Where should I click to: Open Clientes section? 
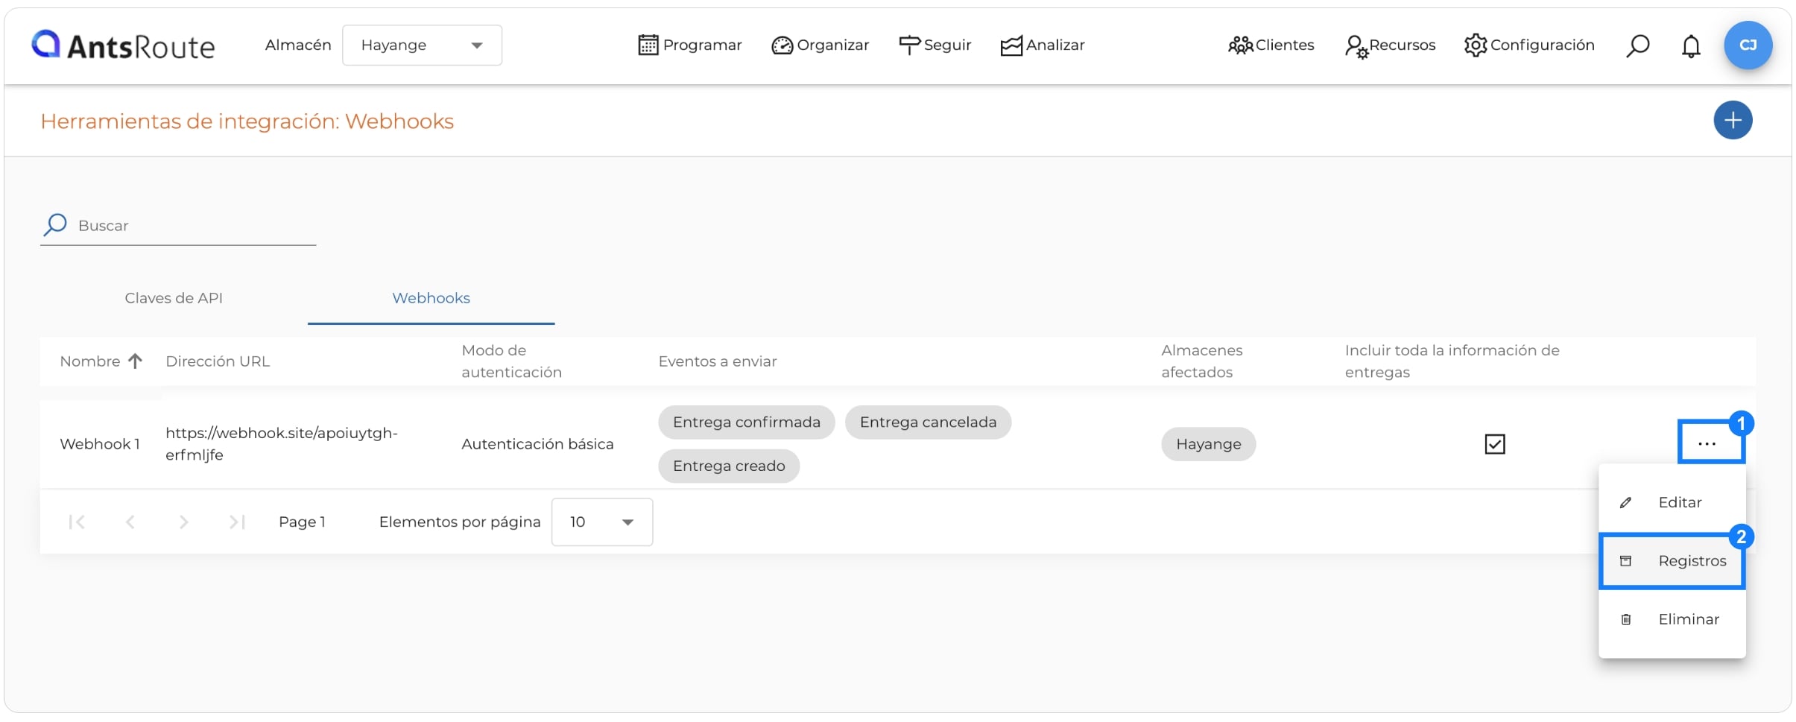tap(1271, 45)
